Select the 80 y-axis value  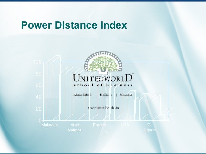[39, 74]
